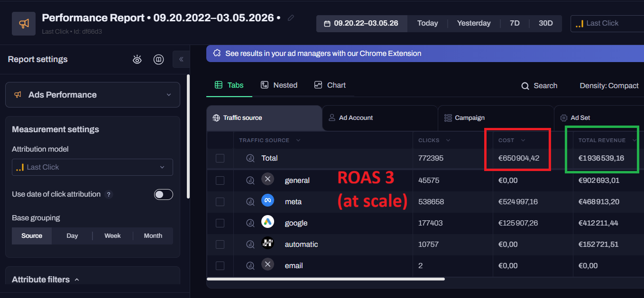The height and width of the screenshot is (298, 644).
Task: Check the automatic row checkbox
Action: click(x=220, y=244)
